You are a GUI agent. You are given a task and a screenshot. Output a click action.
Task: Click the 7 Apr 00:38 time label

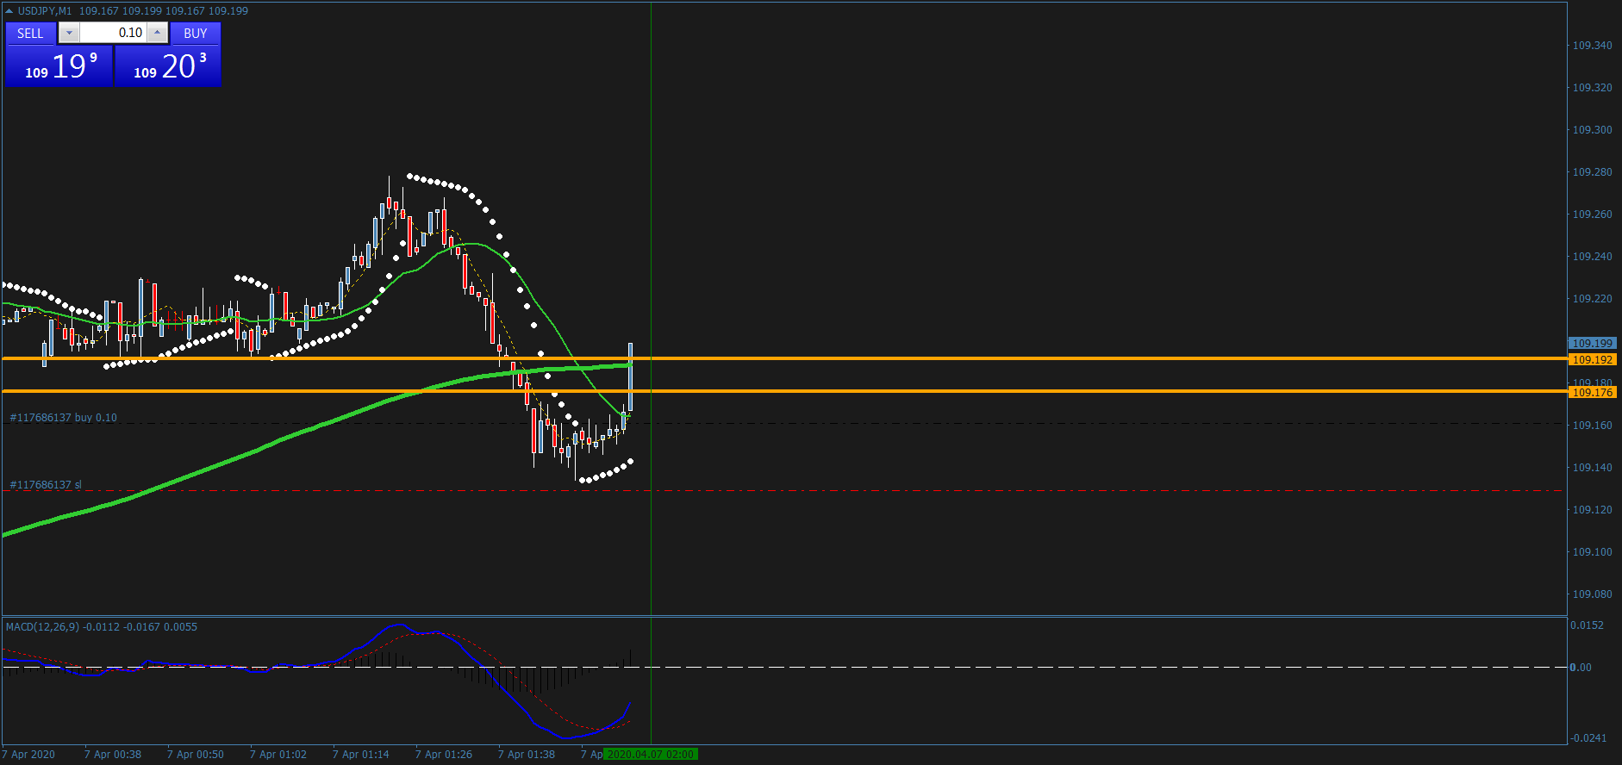click(113, 755)
